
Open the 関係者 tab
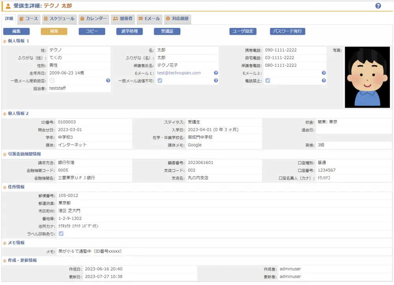[123, 19]
